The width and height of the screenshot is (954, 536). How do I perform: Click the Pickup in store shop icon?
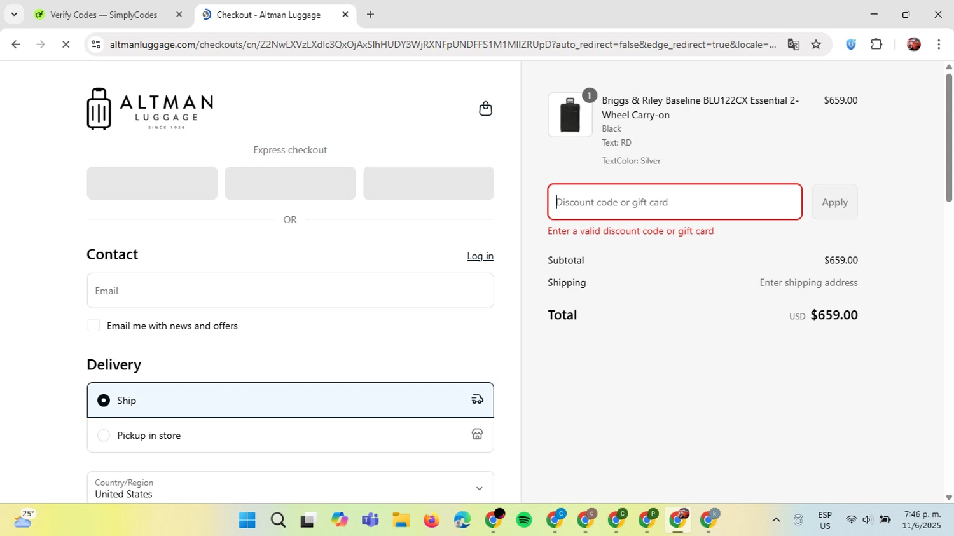477,434
